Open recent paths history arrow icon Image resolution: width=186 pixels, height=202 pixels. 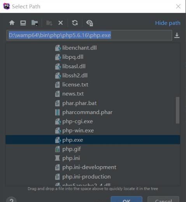(x=177, y=35)
